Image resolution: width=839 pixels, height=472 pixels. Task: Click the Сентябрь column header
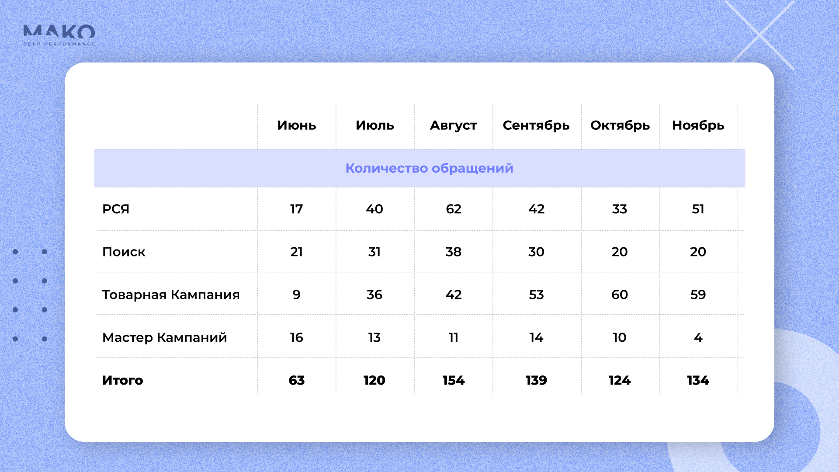pyautogui.click(x=536, y=125)
